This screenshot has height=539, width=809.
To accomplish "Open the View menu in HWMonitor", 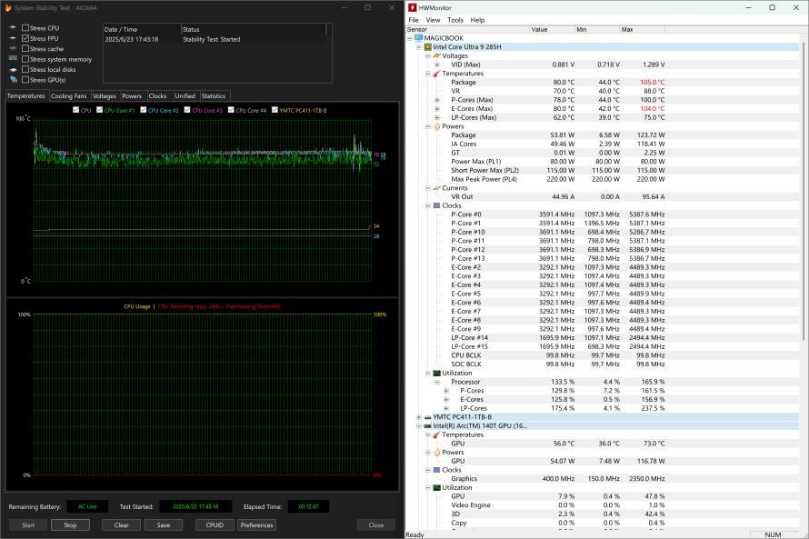I will click(x=433, y=20).
